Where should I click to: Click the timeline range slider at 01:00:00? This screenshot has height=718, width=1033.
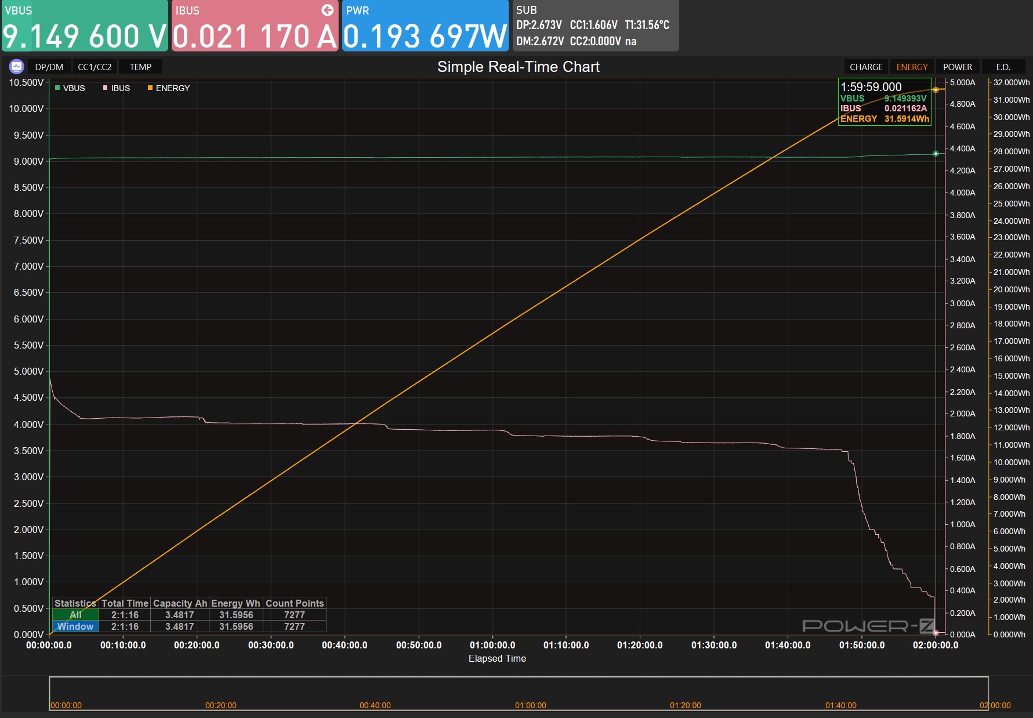click(530, 693)
